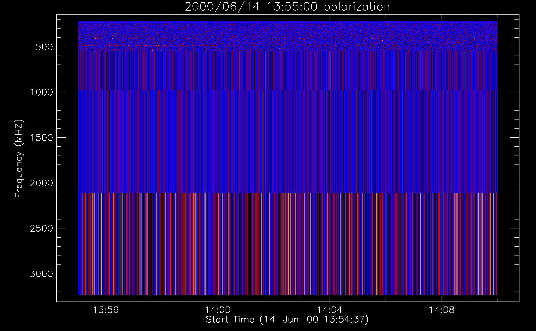Click the 2500 frequency tick label
The image size is (536, 331).
[41, 228]
